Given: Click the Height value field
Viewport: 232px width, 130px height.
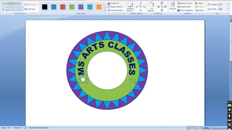Looking at the screenshot, I should tap(222, 5).
